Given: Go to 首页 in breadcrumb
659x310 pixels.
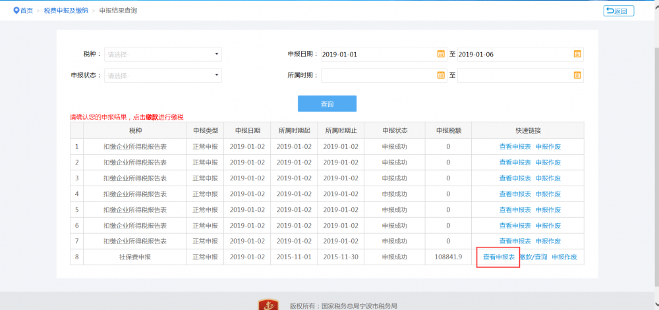Looking at the screenshot, I should coord(26,11).
